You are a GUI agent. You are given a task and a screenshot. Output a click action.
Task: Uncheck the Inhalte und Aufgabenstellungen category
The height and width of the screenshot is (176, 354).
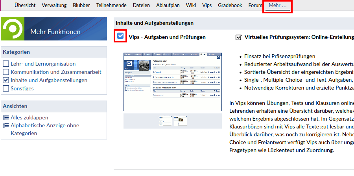6,80
